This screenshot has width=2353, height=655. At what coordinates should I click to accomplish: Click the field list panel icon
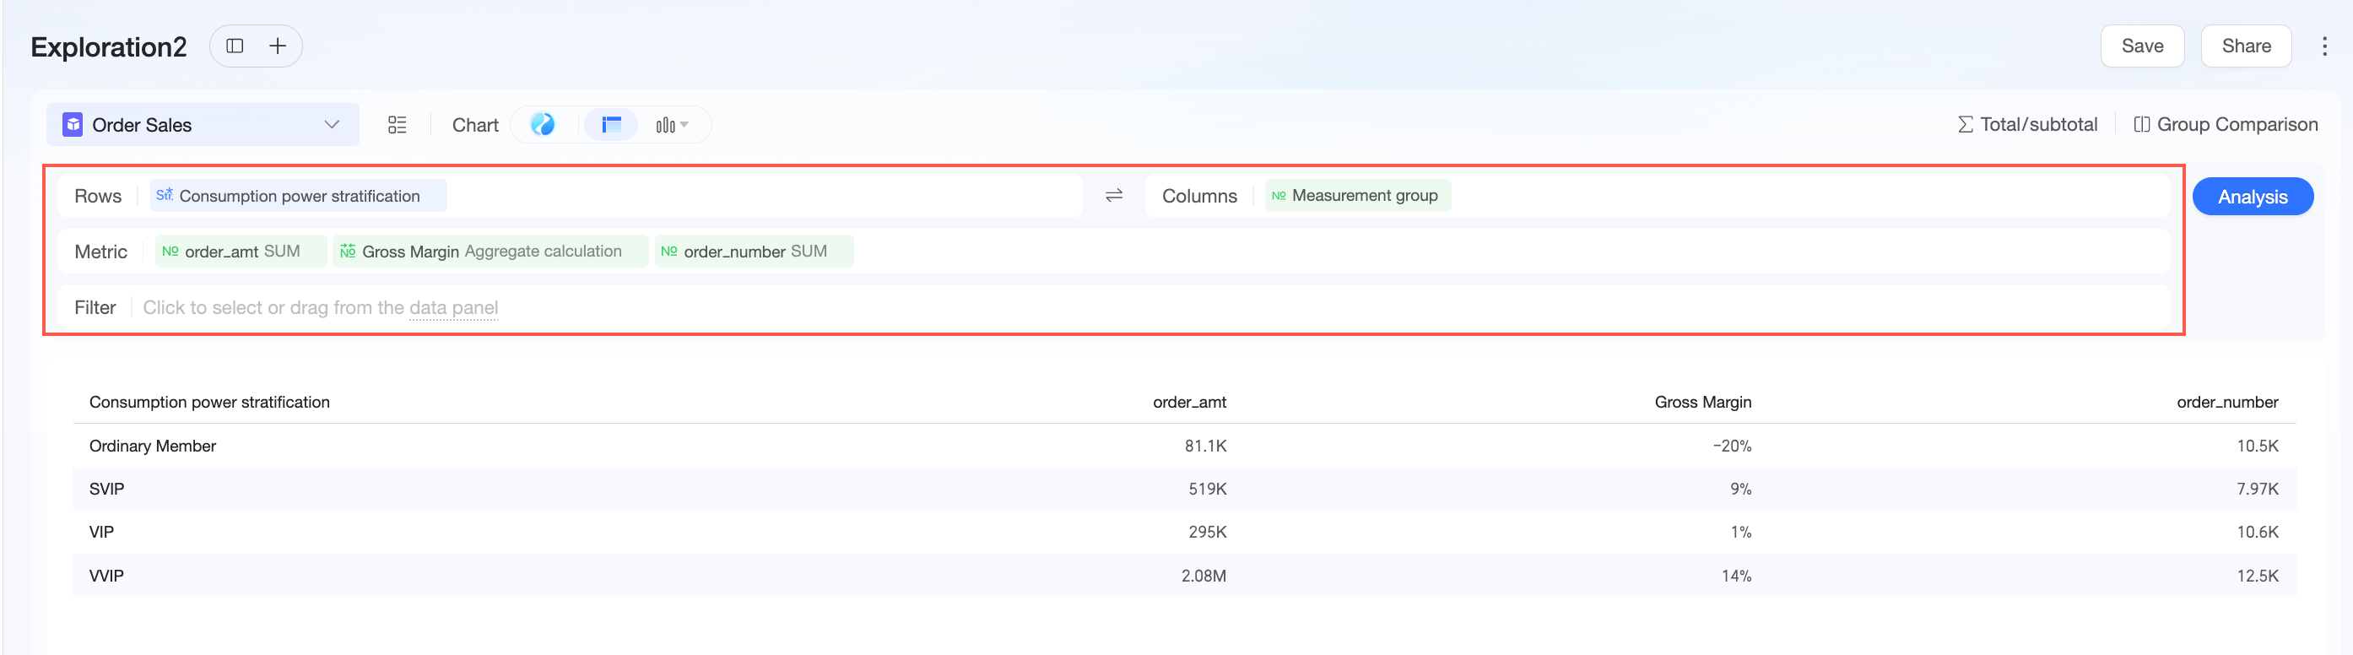(398, 125)
